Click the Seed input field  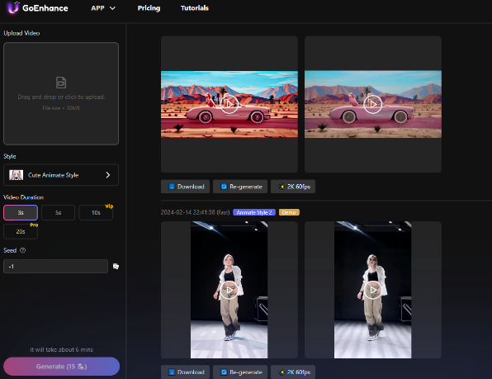tap(56, 267)
